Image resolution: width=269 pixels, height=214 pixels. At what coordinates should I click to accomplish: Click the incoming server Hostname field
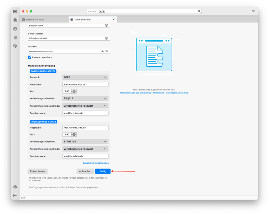click(85, 85)
